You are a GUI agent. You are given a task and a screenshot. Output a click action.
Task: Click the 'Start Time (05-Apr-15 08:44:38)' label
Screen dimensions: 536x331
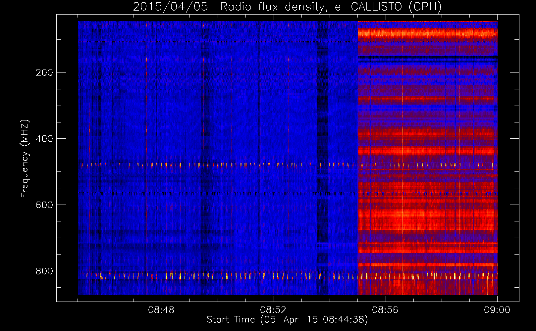287,320
